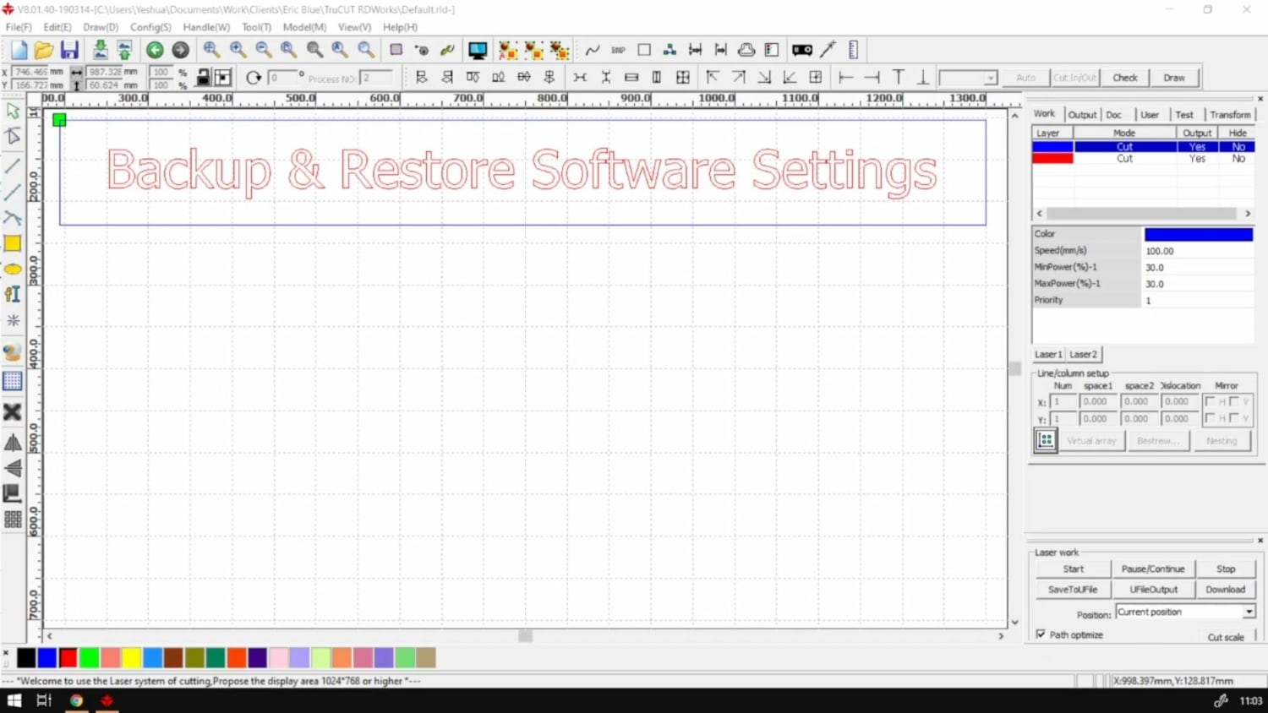Switch to the User tab
The width and height of the screenshot is (1268, 713).
coord(1150,115)
